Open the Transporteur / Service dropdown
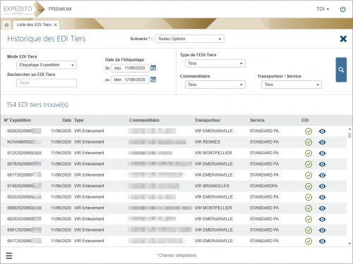This screenshot has height=264, width=353. 292,84
